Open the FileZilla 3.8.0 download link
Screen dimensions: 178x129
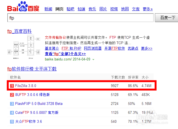point(26,86)
